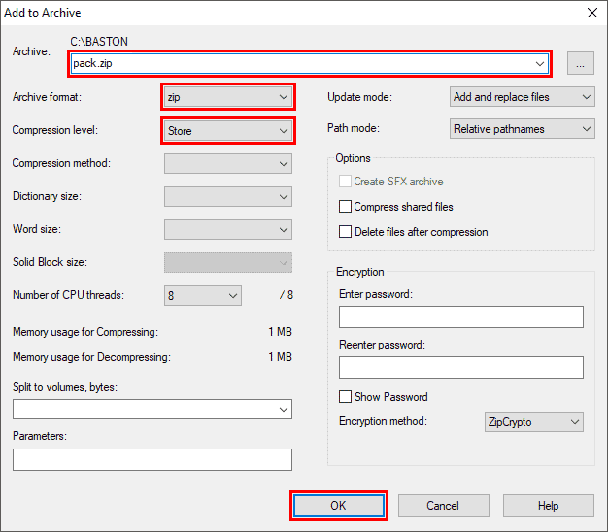
Task: Open the Update mode dropdown
Action: pyautogui.click(x=523, y=97)
